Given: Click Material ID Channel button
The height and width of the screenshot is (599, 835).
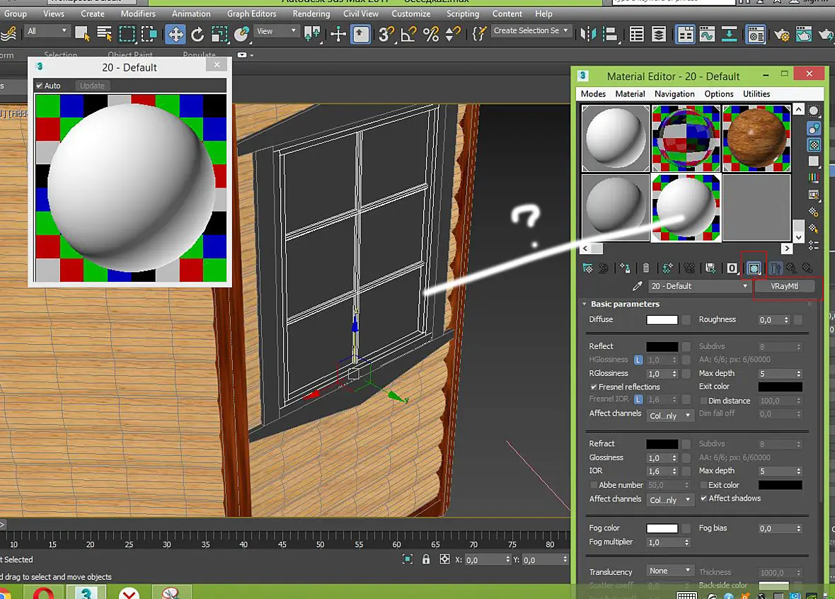Looking at the screenshot, I should pyautogui.click(x=732, y=268).
